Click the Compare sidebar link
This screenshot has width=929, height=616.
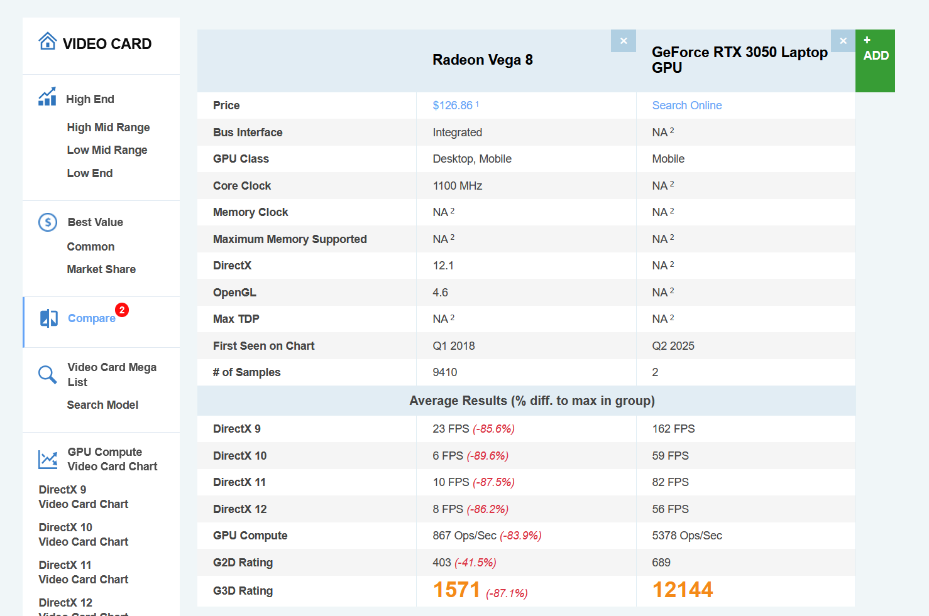[x=92, y=318]
